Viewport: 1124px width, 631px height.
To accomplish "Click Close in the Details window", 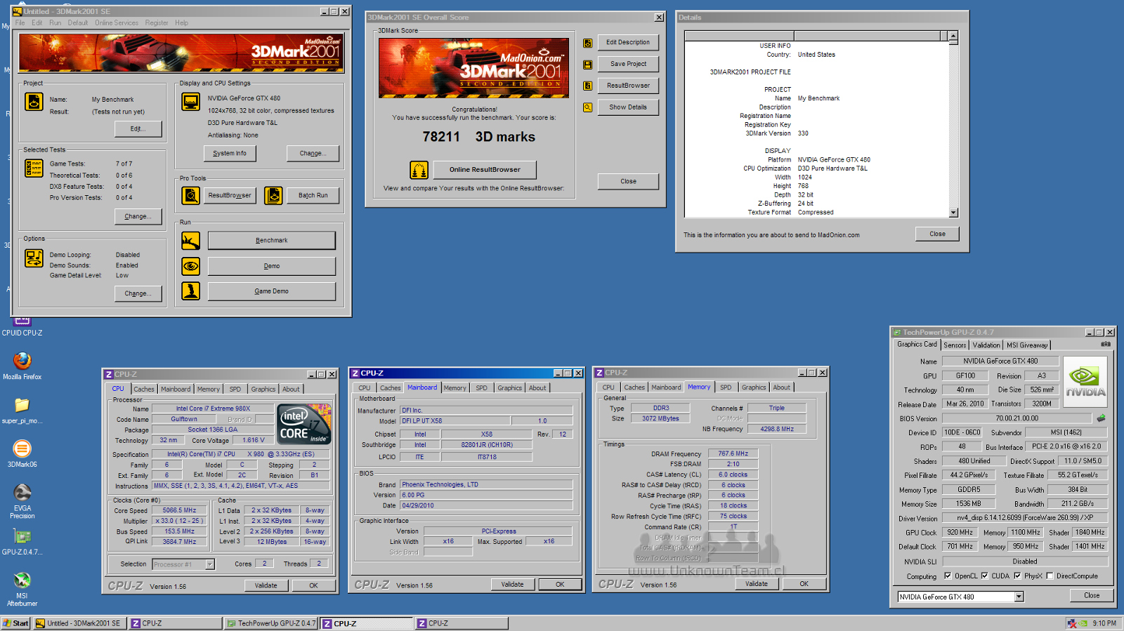I will click(x=937, y=234).
